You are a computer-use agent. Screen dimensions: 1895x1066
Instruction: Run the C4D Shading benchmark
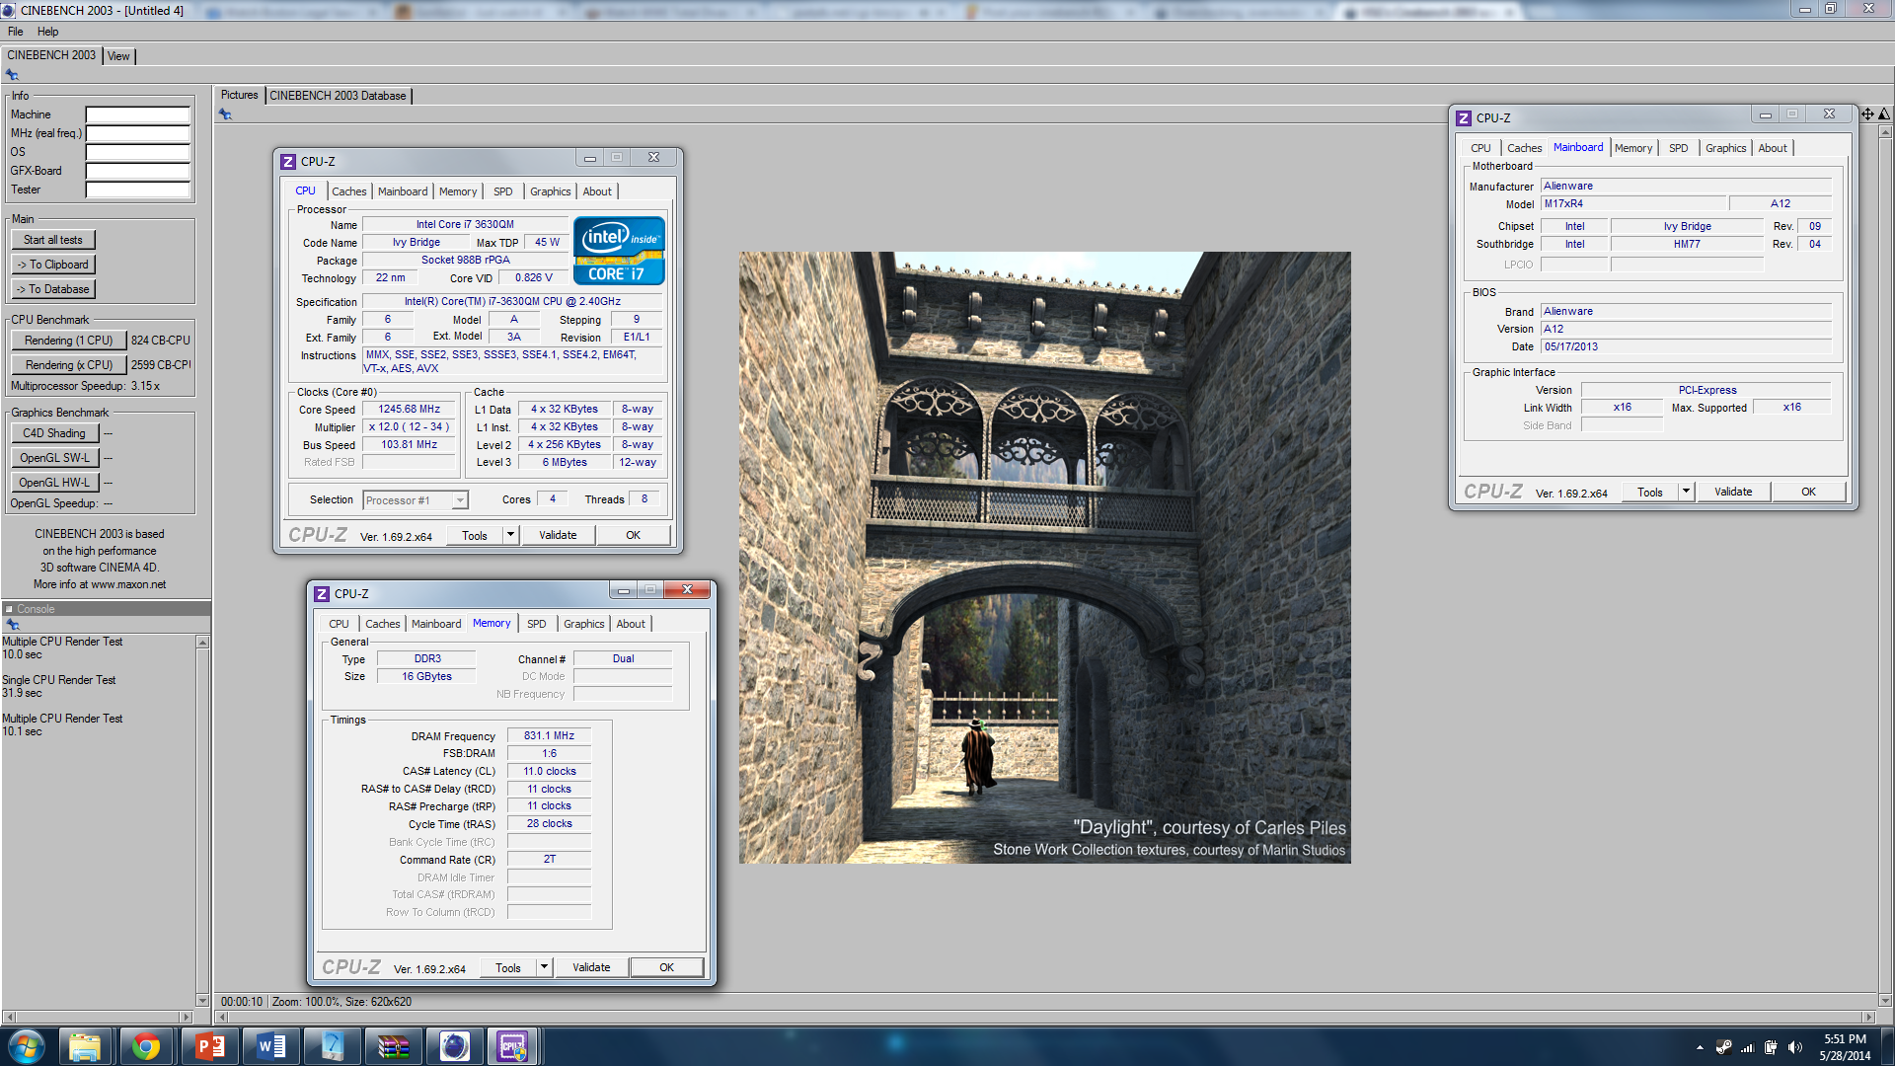point(54,433)
